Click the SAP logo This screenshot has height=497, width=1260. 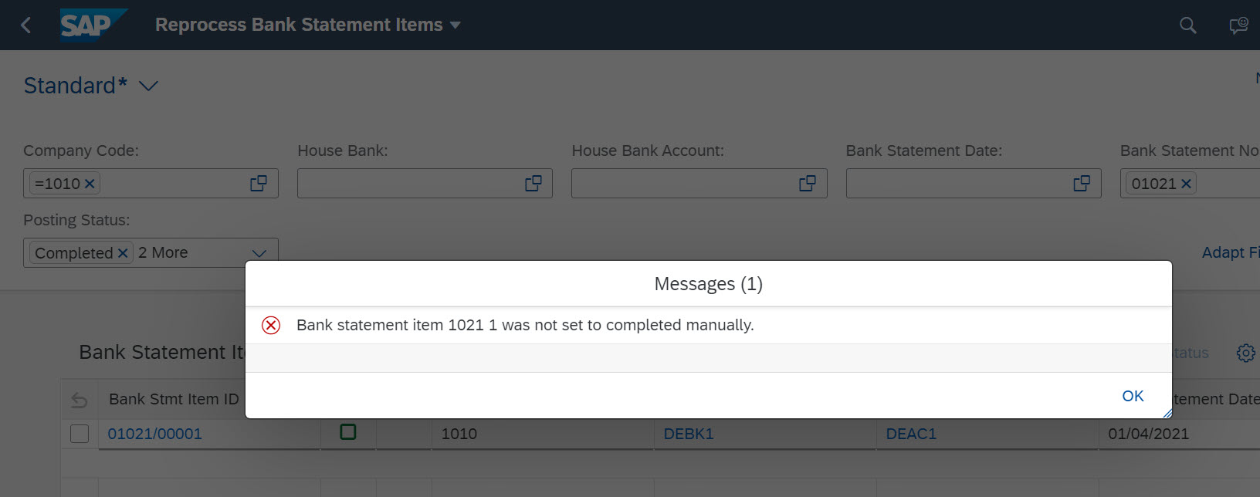coord(93,25)
